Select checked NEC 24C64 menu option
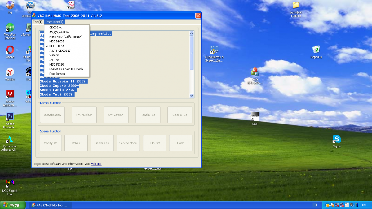 tap(57, 46)
